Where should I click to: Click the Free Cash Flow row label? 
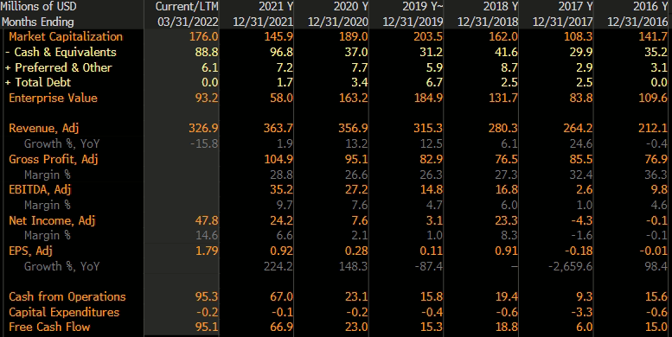[49, 327]
